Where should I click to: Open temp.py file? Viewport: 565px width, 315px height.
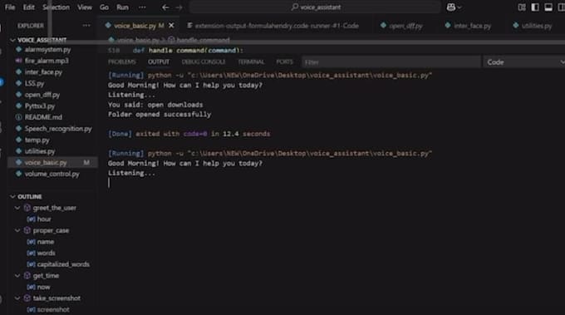(x=37, y=140)
